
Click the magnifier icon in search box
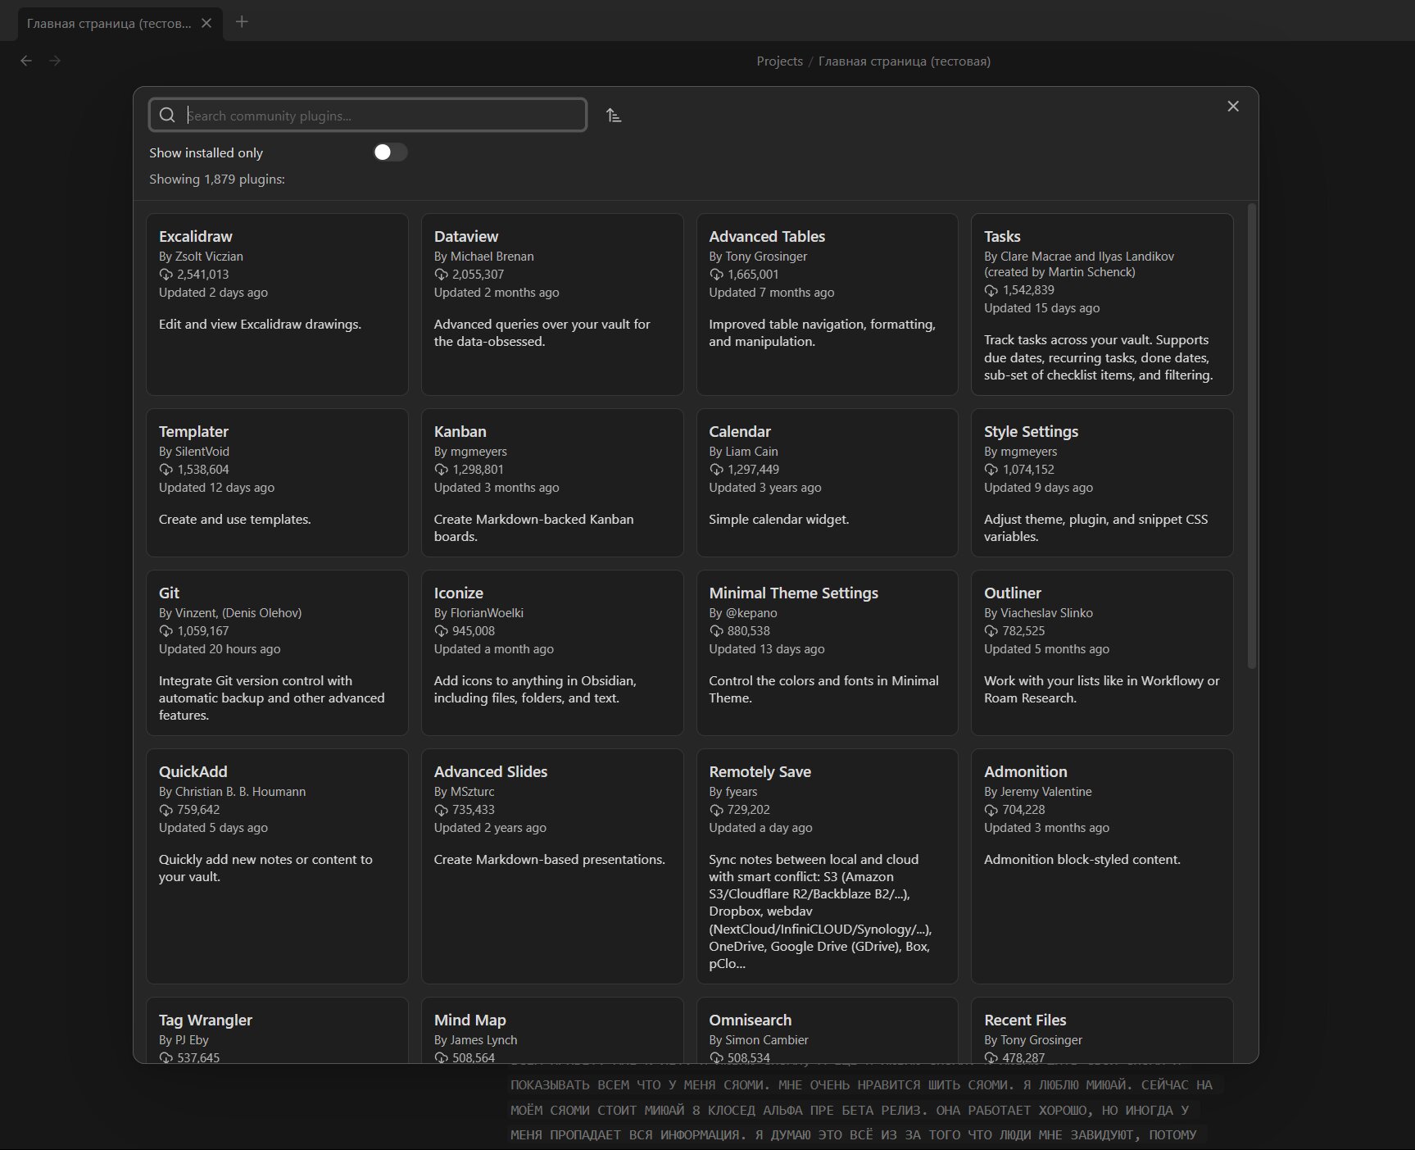click(x=167, y=116)
